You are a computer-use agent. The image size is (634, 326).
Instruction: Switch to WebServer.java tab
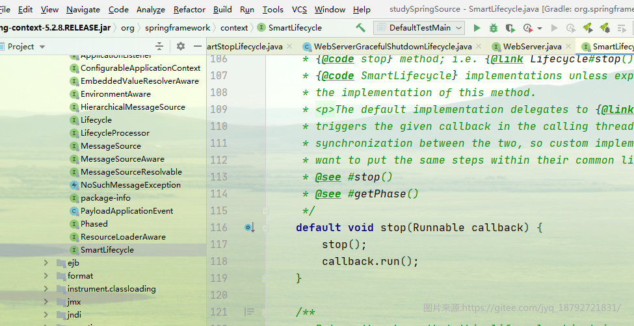[x=532, y=47]
